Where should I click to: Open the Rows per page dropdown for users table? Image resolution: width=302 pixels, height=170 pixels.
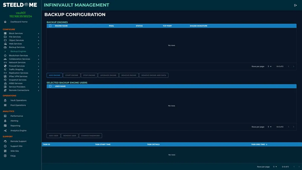coord(270,127)
